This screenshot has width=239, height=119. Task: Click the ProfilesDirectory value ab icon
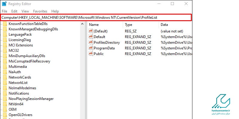[91, 42]
